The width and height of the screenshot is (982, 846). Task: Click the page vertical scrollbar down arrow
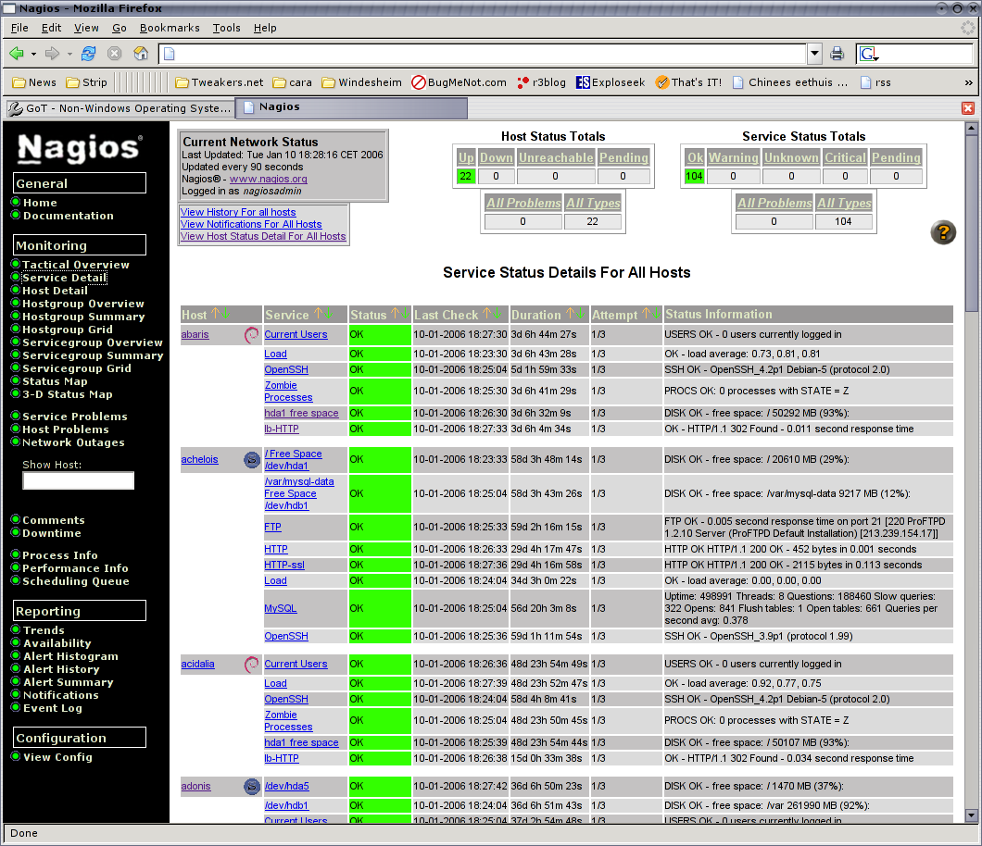(x=972, y=816)
